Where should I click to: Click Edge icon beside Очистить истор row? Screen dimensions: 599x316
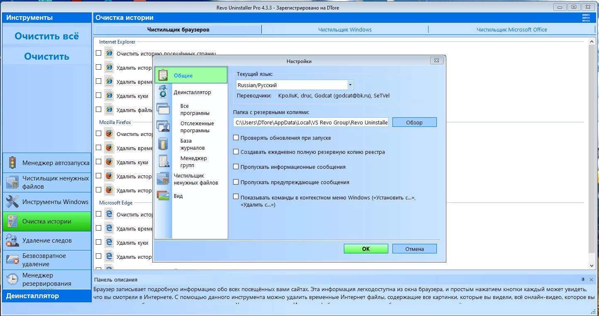click(x=109, y=214)
